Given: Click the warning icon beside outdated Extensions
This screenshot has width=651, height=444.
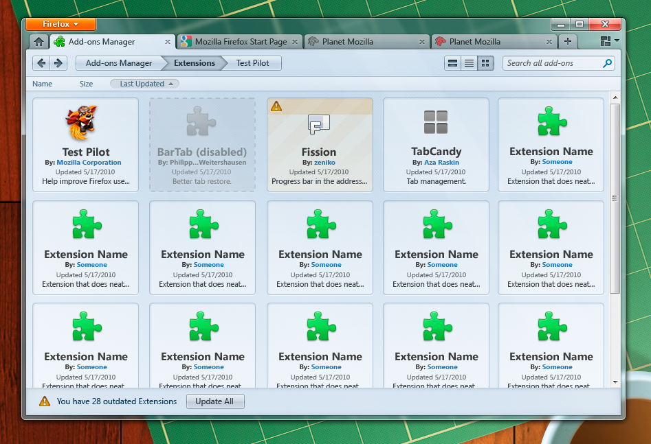Looking at the screenshot, I should [x=45, y=401].
